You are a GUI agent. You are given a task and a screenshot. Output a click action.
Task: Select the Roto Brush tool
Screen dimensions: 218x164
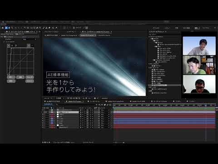(53, 28)
